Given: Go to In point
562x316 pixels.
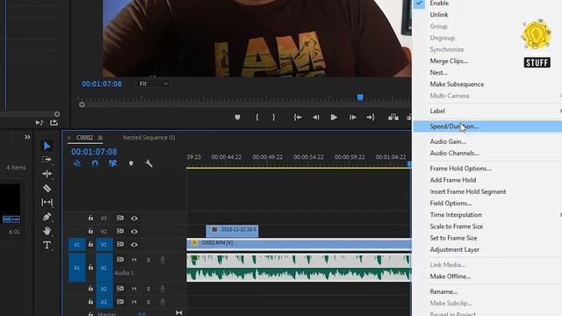Looking at the screenshot, I should pos(298,117).
